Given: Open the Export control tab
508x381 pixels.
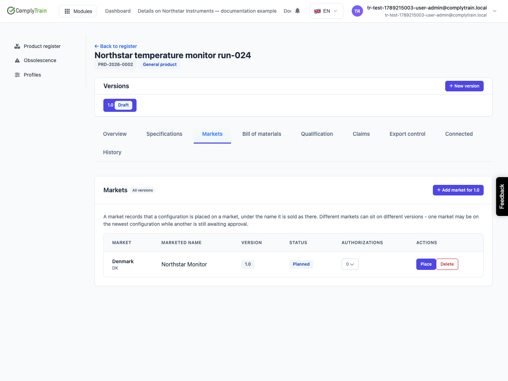Looking at the screenshot, I should 407,134.
